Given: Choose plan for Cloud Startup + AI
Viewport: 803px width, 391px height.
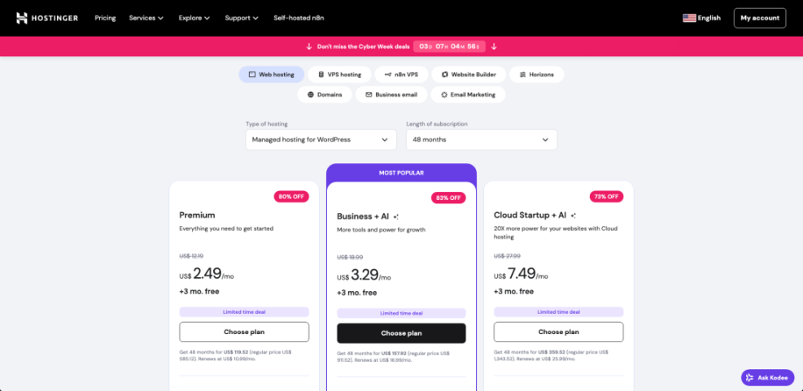Looking at the screenshot, I should [x=558, y=332].
